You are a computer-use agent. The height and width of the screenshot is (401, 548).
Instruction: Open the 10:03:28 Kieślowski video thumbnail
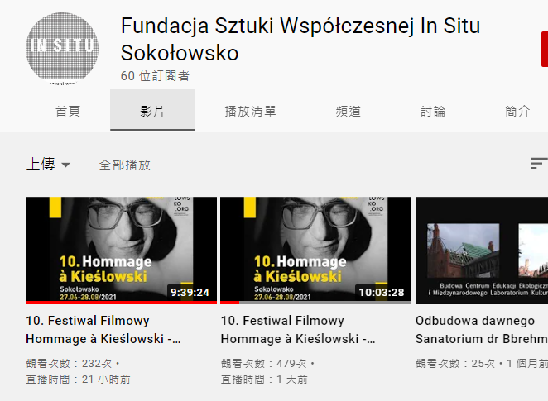tap(316, 251)
